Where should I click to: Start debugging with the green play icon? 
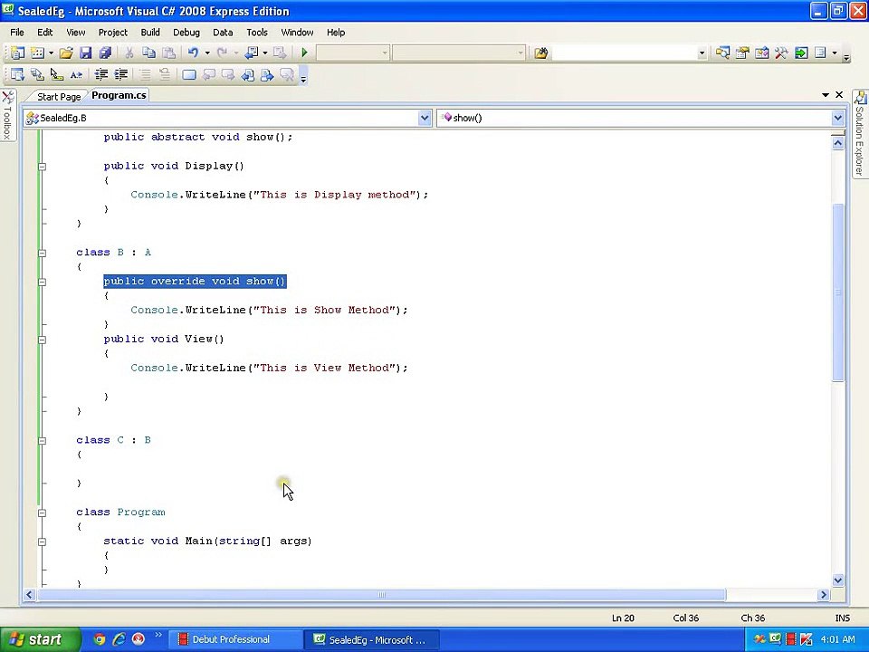(x=304, y=53)
